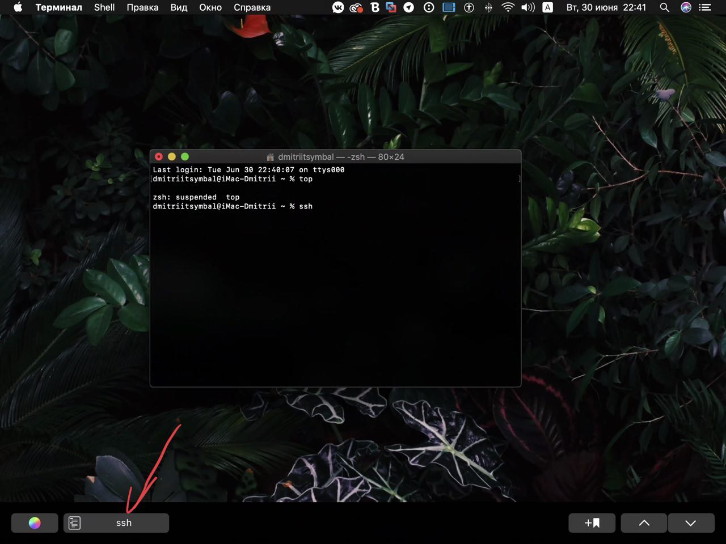Open the Bluetooth status menu
This screenshot has height=544, width=726.
point(489,7)
